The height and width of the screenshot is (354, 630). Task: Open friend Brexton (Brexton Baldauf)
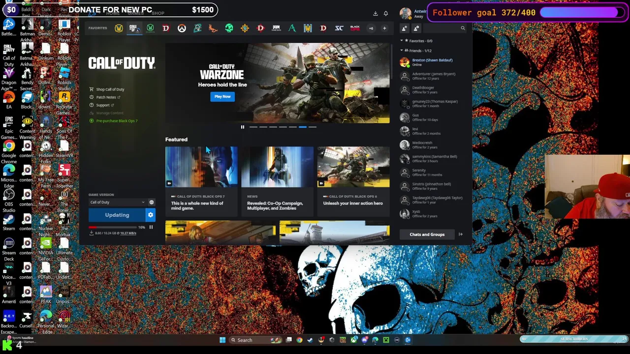pos(433,62)
